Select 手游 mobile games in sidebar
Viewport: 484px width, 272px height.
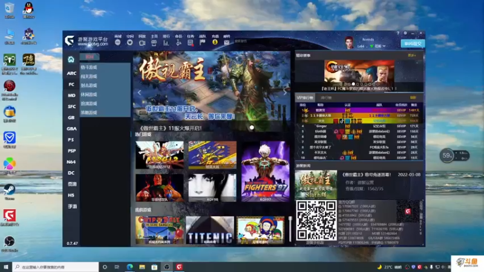pyautogui.click(x=71, y=206)
